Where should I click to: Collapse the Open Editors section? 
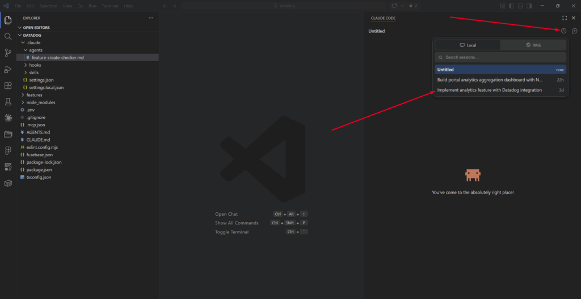[x=36, y=27]
